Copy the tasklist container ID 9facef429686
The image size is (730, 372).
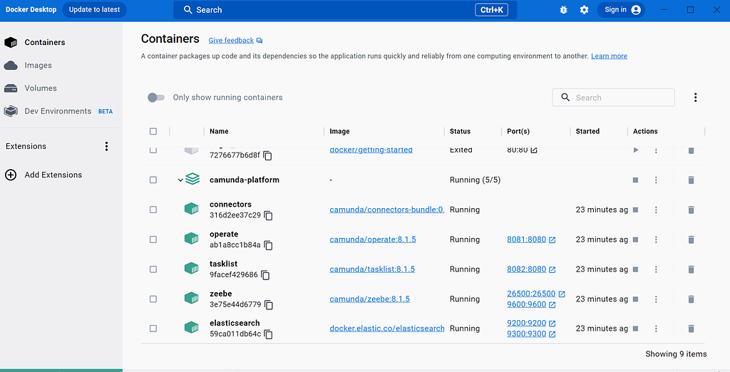265,275
